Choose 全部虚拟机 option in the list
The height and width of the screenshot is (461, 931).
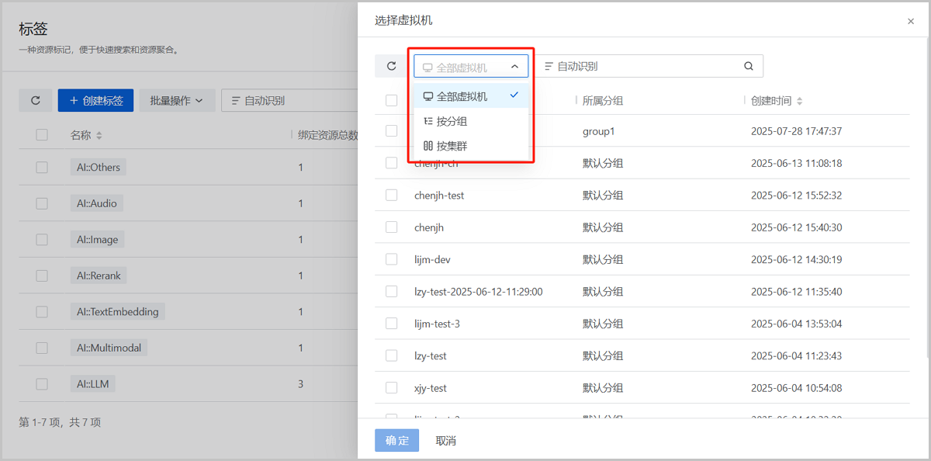coord(462,96)
